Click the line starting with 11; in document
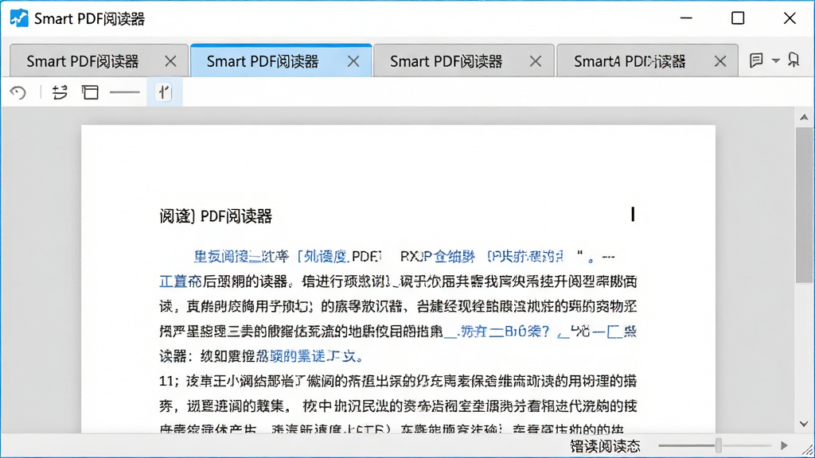 (x=398, y=381)
